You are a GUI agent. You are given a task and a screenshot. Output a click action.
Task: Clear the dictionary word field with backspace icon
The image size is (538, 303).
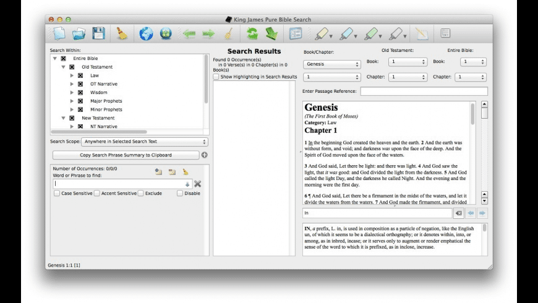point(458,213)
